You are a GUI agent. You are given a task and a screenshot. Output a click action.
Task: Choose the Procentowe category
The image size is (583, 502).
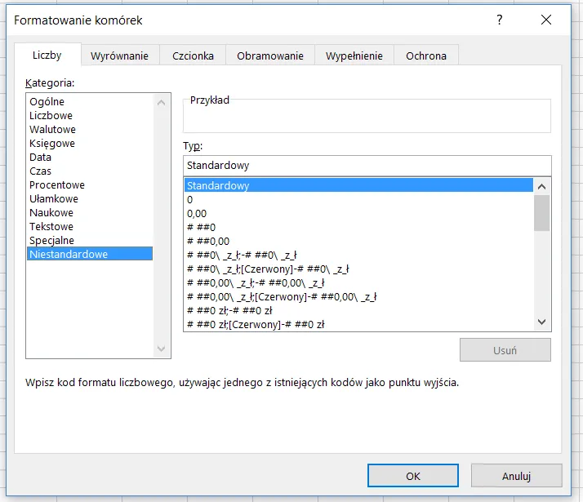click(57, 185)
